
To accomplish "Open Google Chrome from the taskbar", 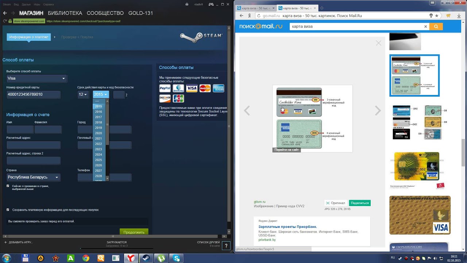I will coord(86,258).
